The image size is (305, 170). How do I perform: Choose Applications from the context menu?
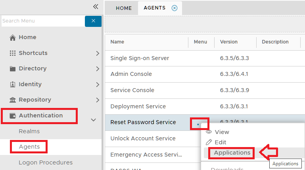click(x=232, y=153)
